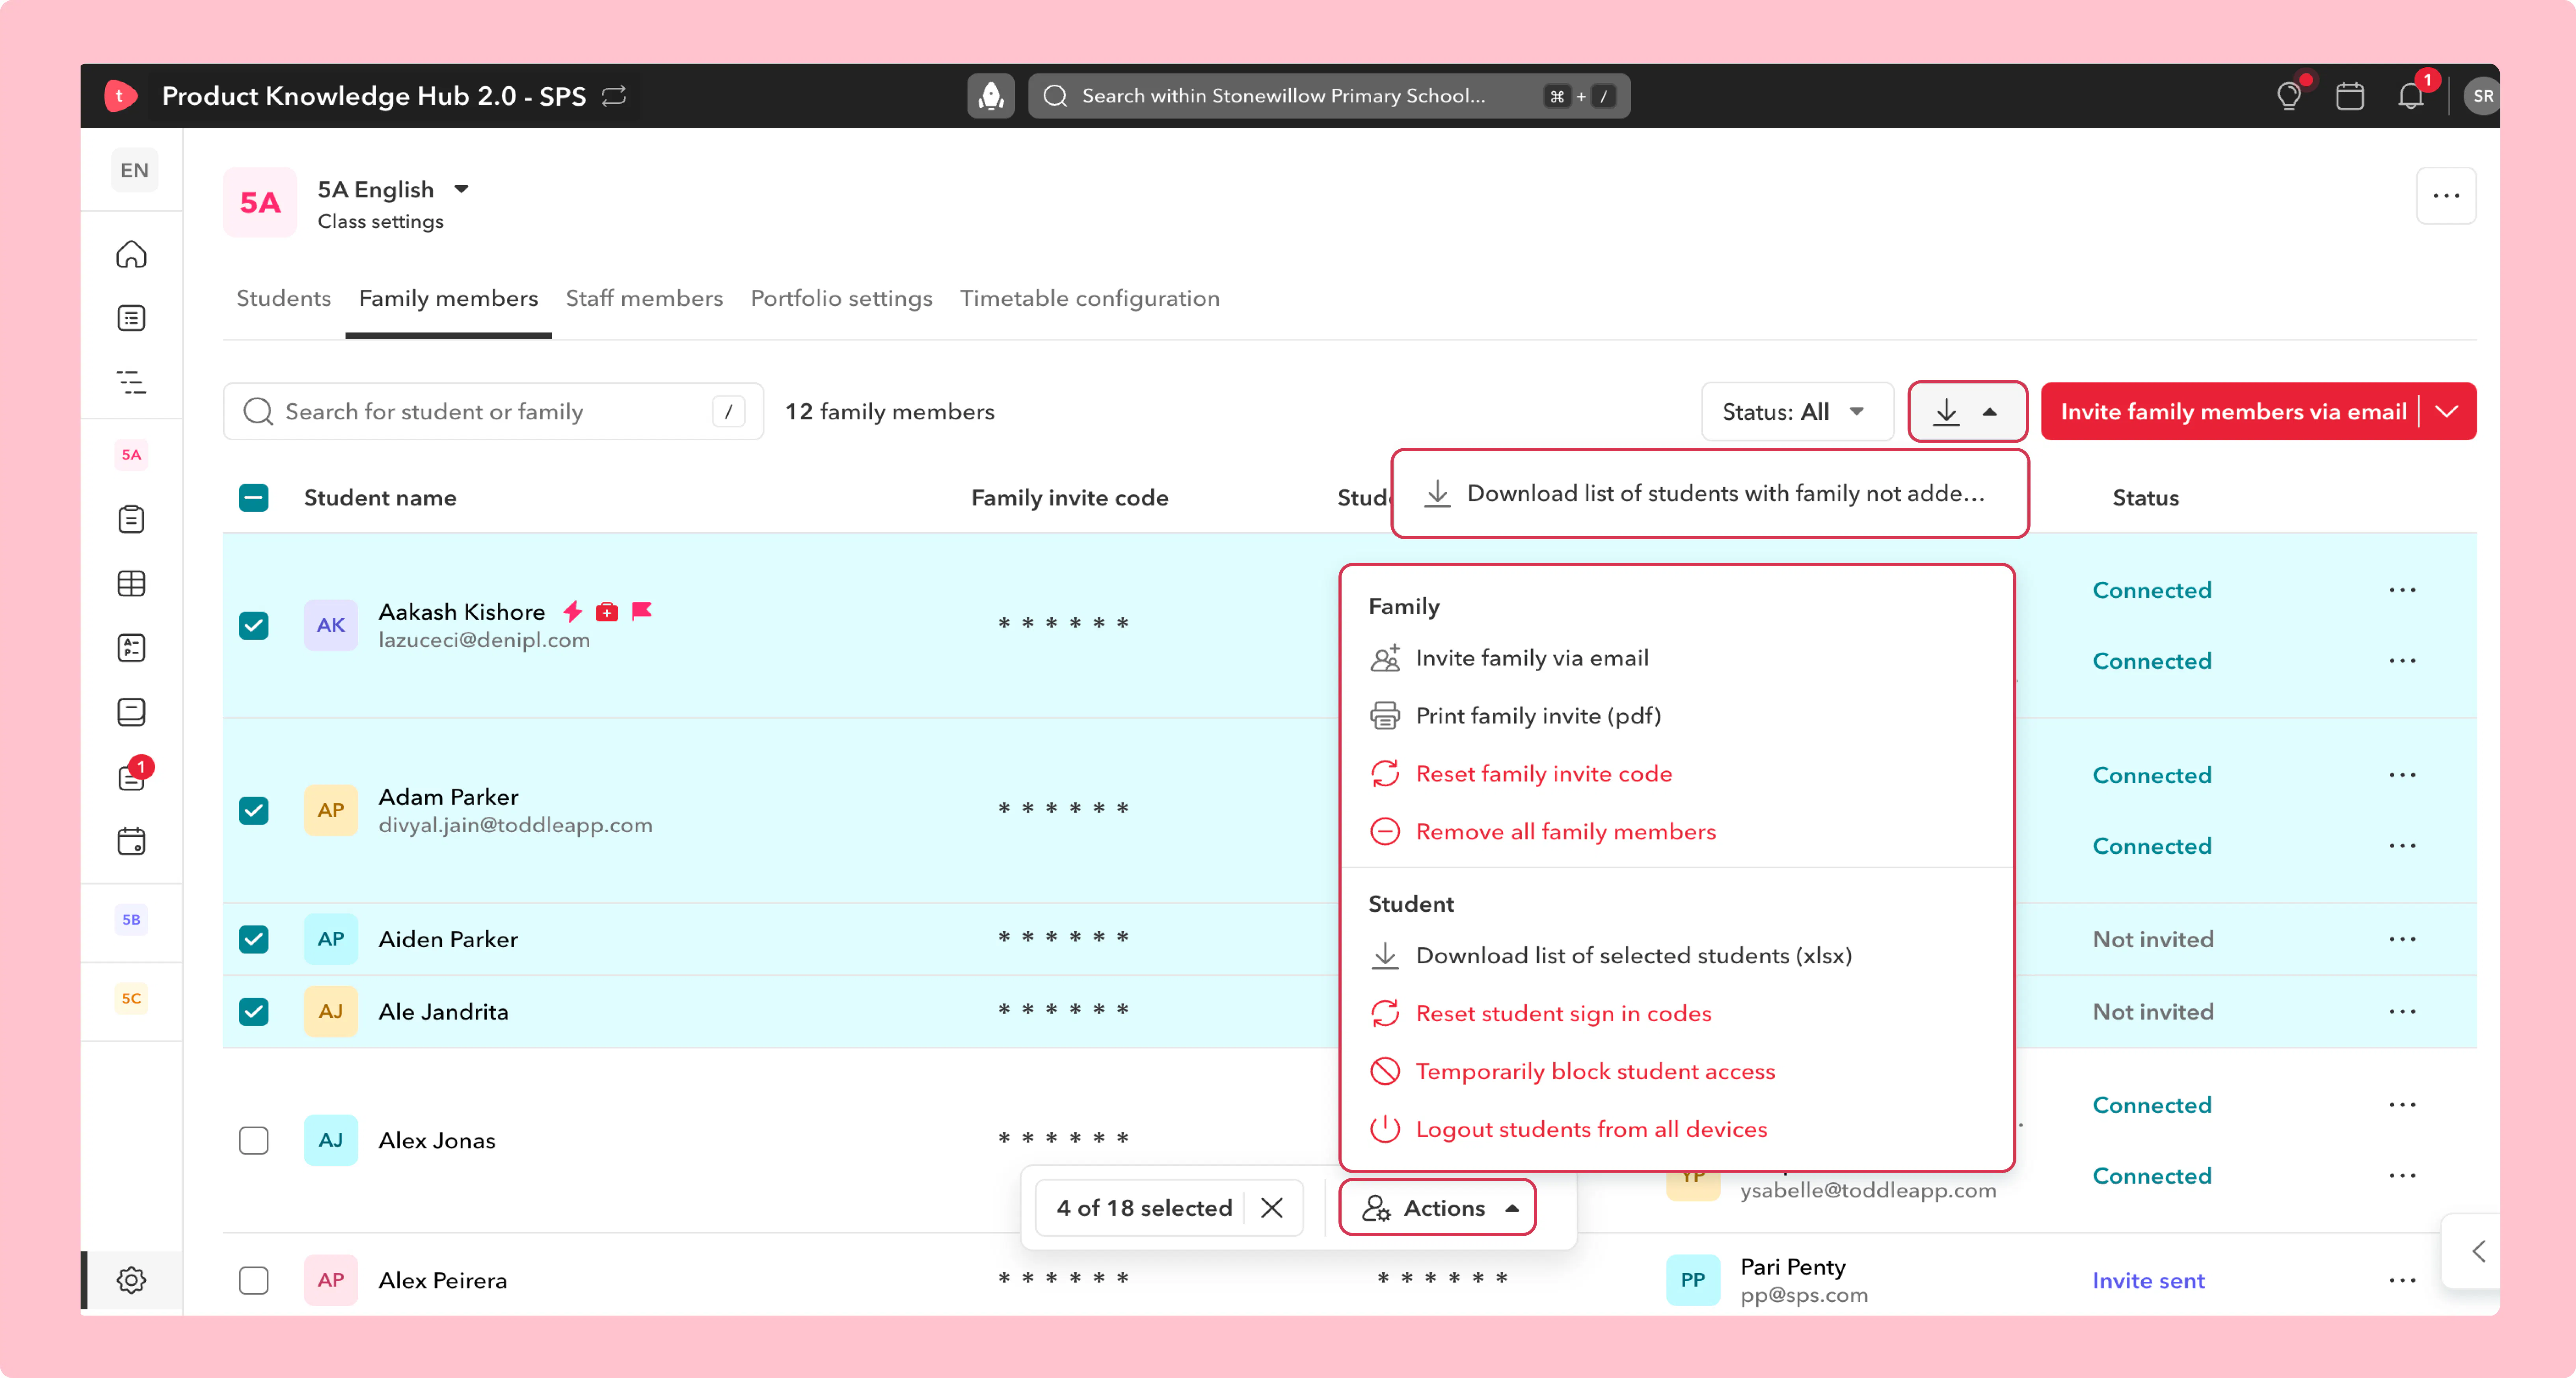Open the sidebar calendar icon
The width and height of the screenshot is (2576, 1378).
[131, 841]
